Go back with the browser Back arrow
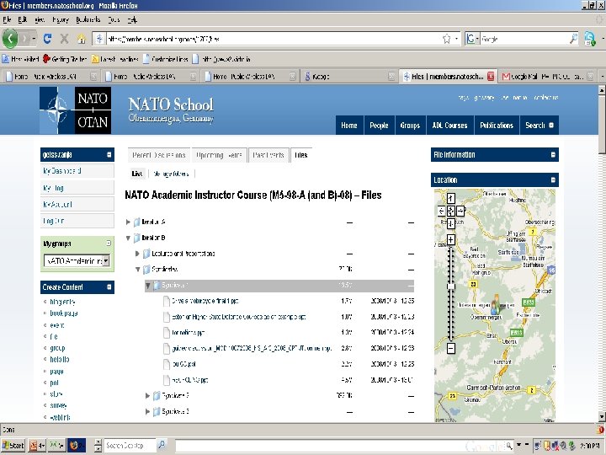 click(x=10, y=38)
